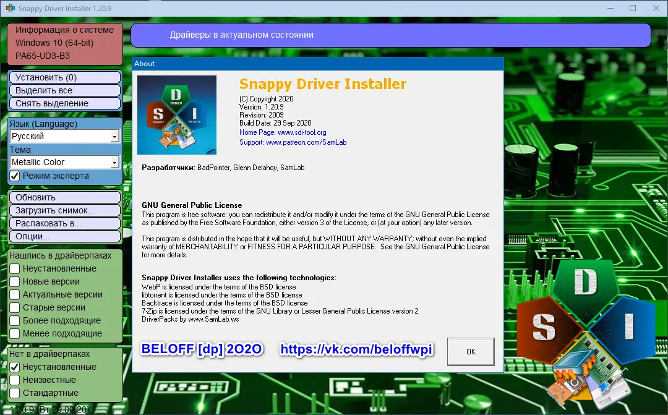Click Распаковать в... button

[65, 223]
